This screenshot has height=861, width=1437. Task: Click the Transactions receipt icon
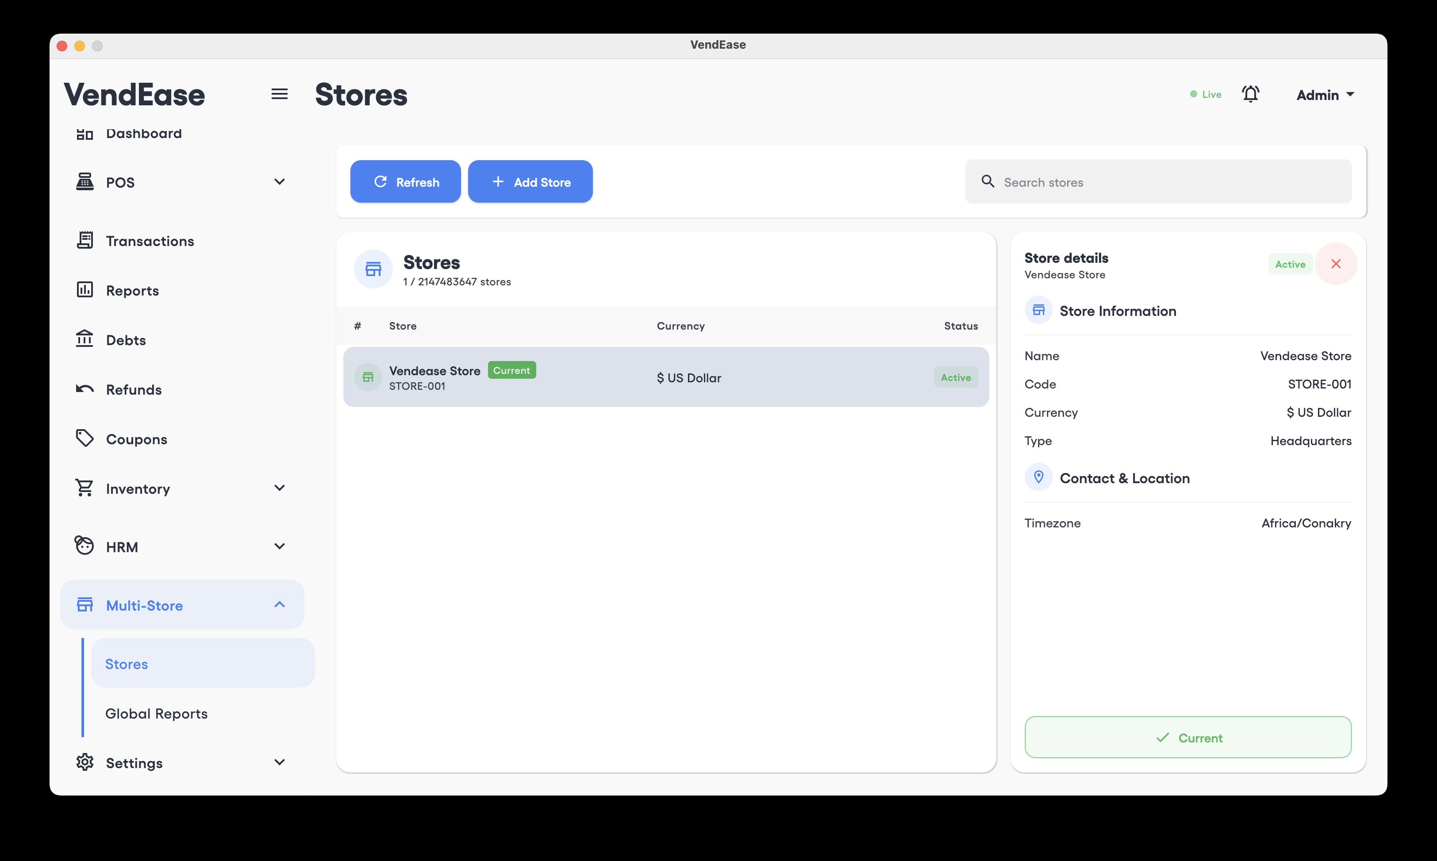point(85,240)
